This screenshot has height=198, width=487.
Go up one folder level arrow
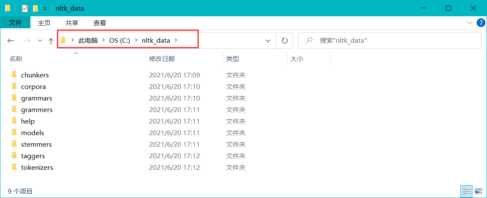pyautogui.click(x=51, y=41)
